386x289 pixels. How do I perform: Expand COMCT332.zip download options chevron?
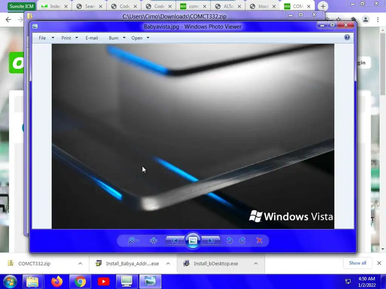coord(80,263)
